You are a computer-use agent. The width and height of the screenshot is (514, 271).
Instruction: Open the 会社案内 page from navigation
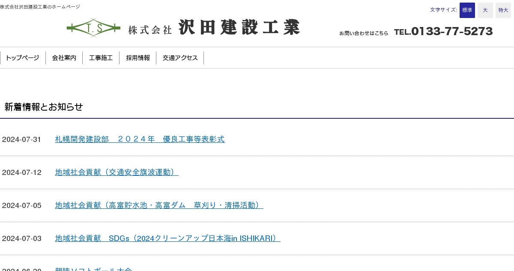pos(64,57)
